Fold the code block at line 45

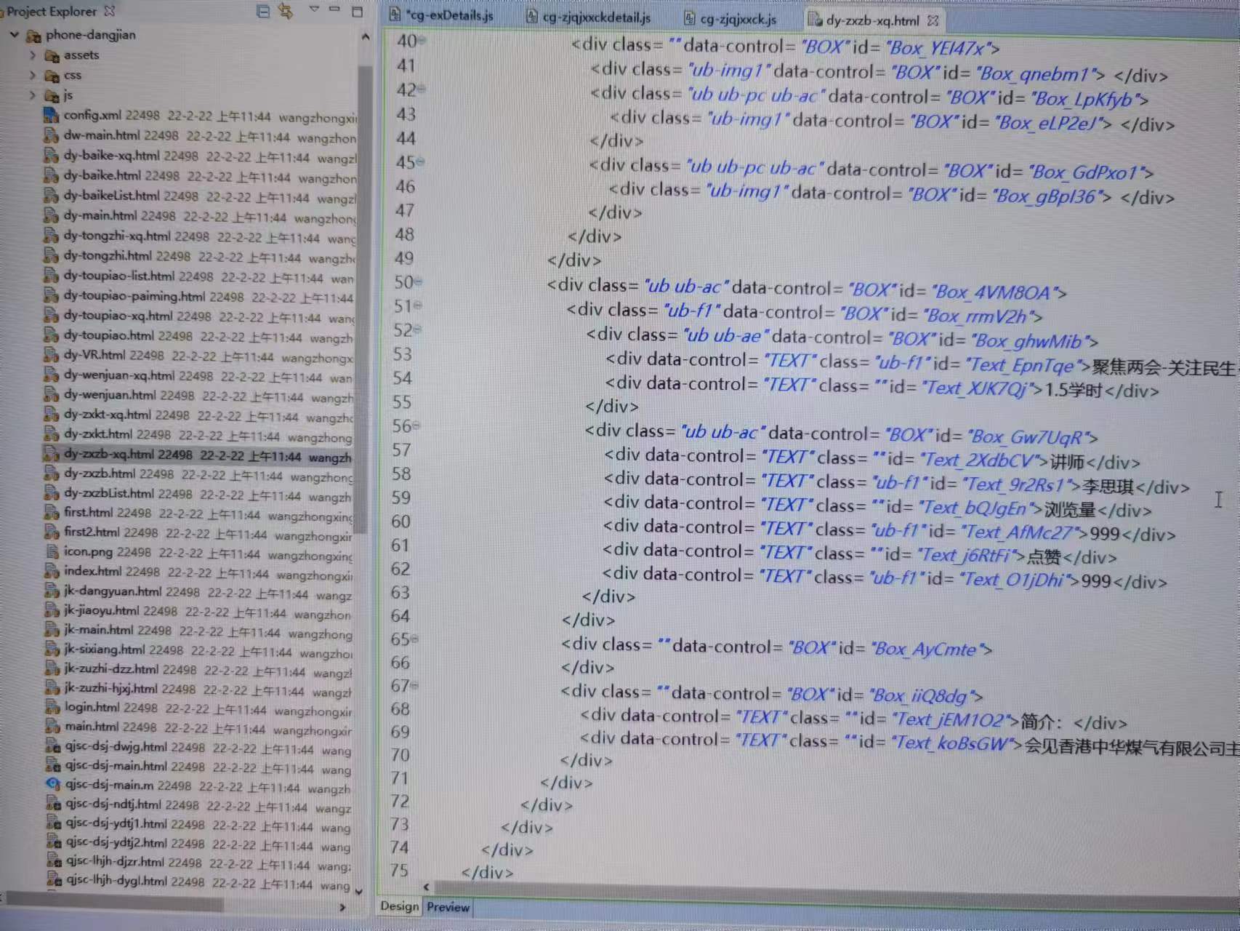tap(421, 161)
